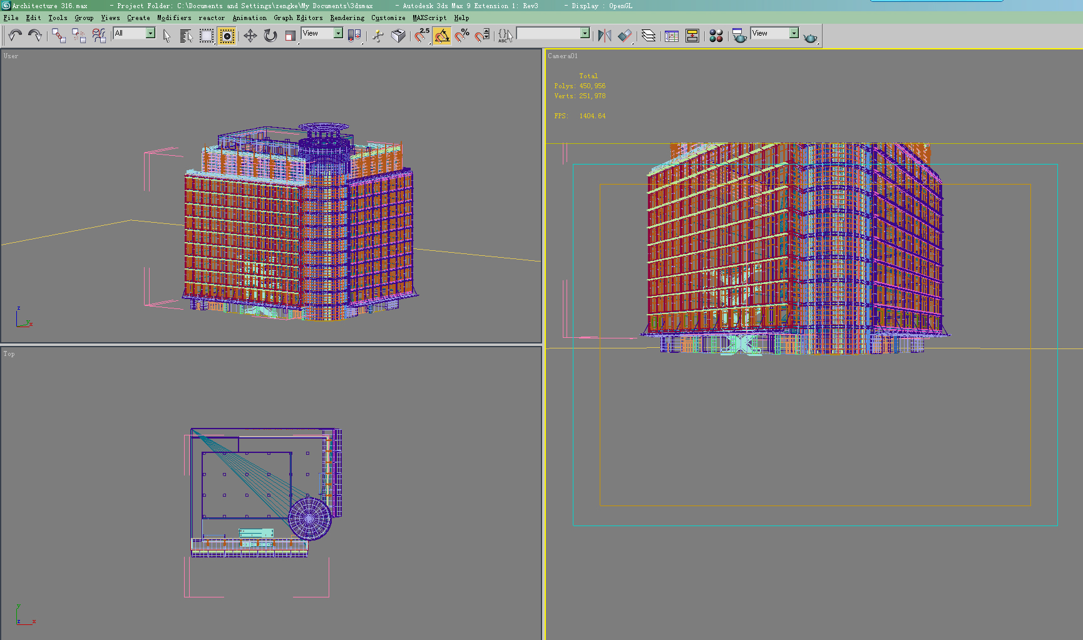
Task: Open the Named Selection Sets dropdown
Action: pos(553,33)
